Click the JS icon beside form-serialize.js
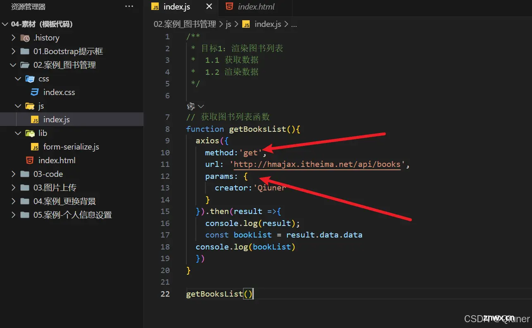This screenshot has width=532, height=328. (35, 147)
